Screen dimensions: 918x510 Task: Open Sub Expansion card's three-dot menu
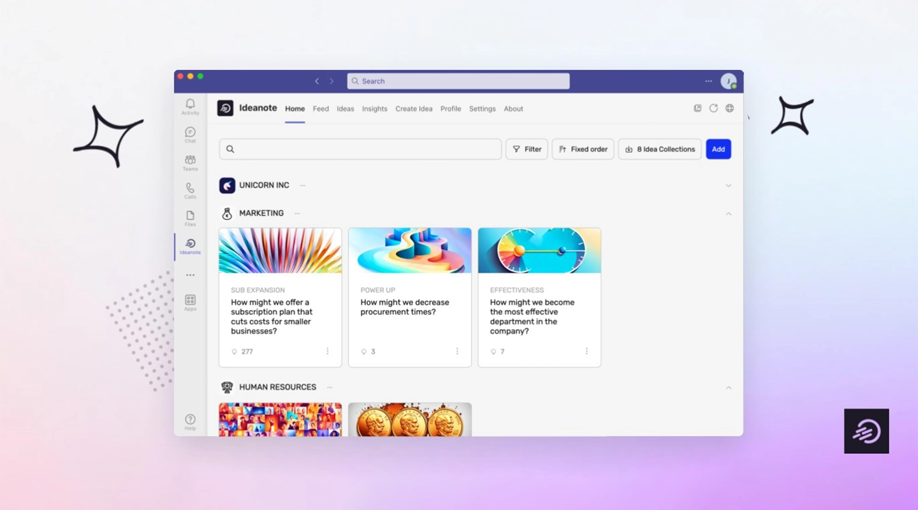coord(328,351)
